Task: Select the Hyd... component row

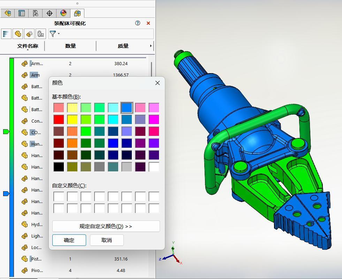Action: tap(32, 224)
